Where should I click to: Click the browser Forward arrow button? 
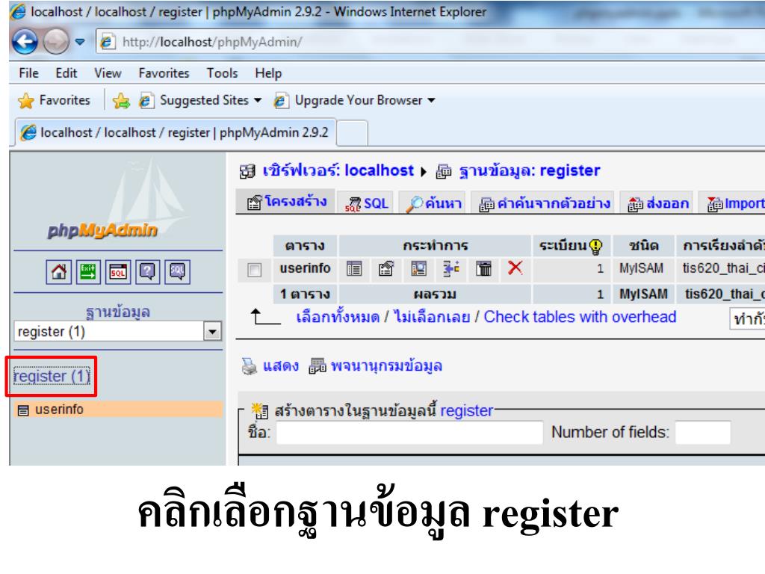click(55, 42)
